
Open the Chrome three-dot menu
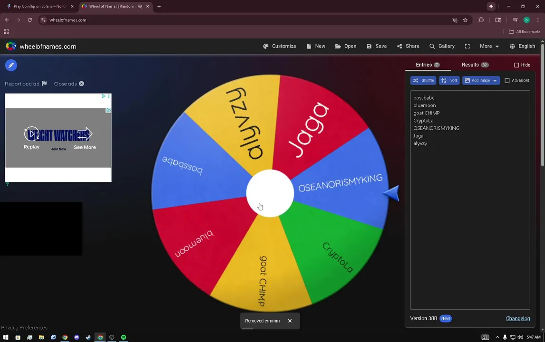(x=538, y=20)
